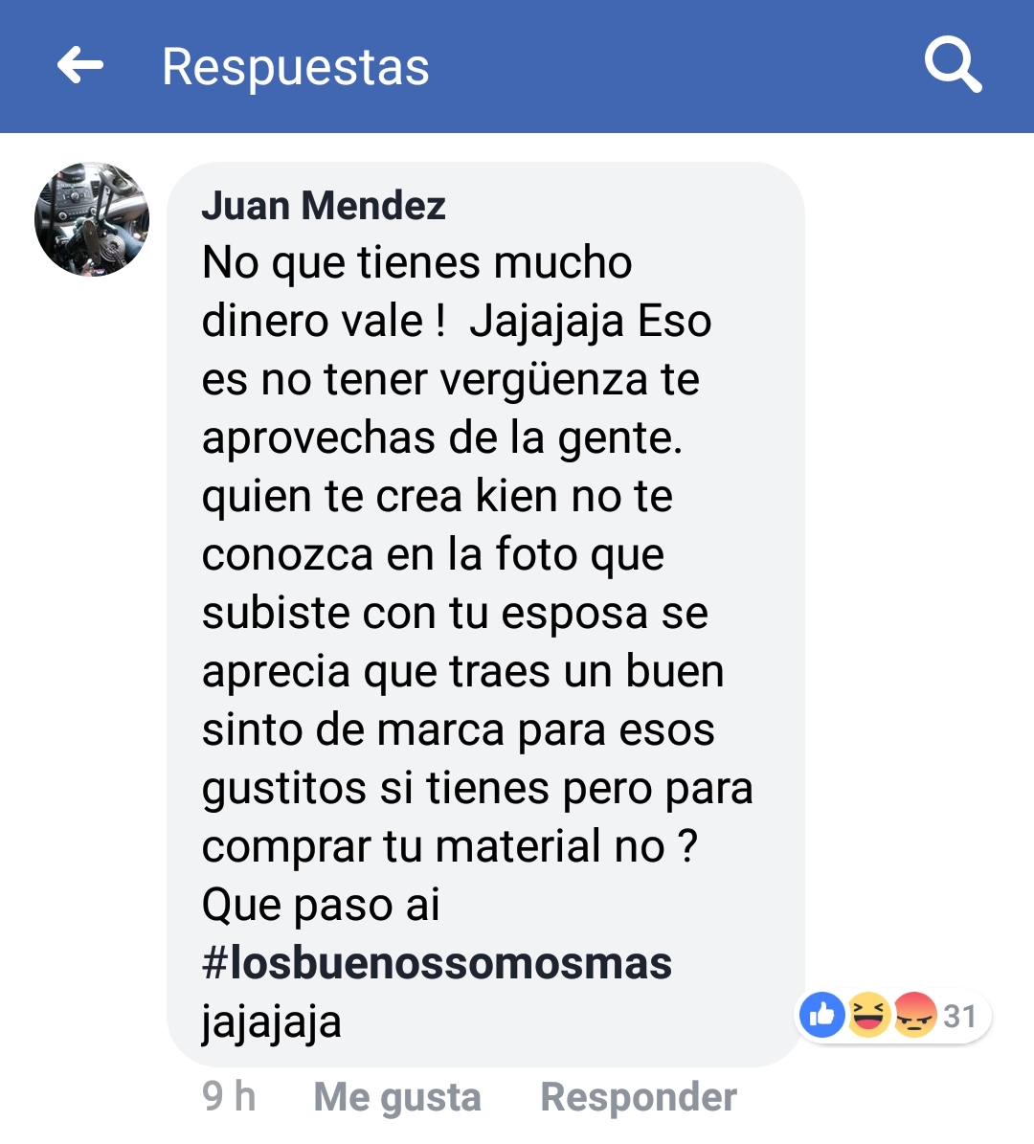1034x1144 pixels.
Task: View the 31 reactions count
Action: pos(959,1017)
